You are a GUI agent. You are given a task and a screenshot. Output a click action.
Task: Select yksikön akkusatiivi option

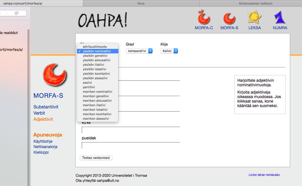97,60
